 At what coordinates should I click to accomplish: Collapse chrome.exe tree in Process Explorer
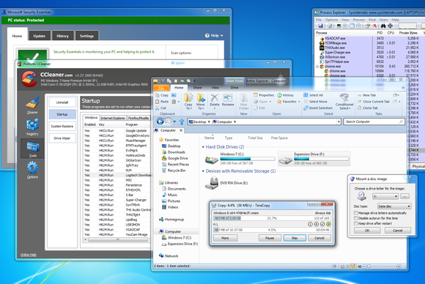click(317, 67)
